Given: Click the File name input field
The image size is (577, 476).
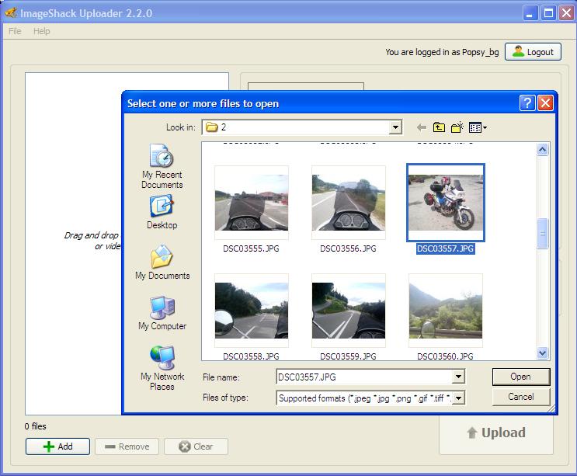Looking at the screenshot, I should click(364, 377).
